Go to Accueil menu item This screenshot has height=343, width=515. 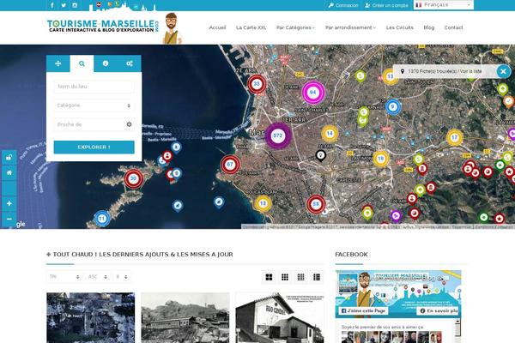[x=217, y=27]
